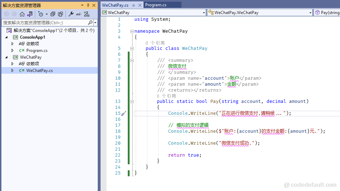
Task: Click the Console.WriteLine call on line 20
Action: point(214,143)
